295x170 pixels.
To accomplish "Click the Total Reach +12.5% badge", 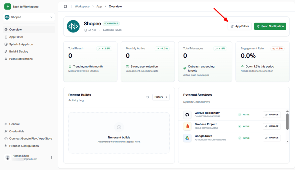I will (x=104, y=49).
